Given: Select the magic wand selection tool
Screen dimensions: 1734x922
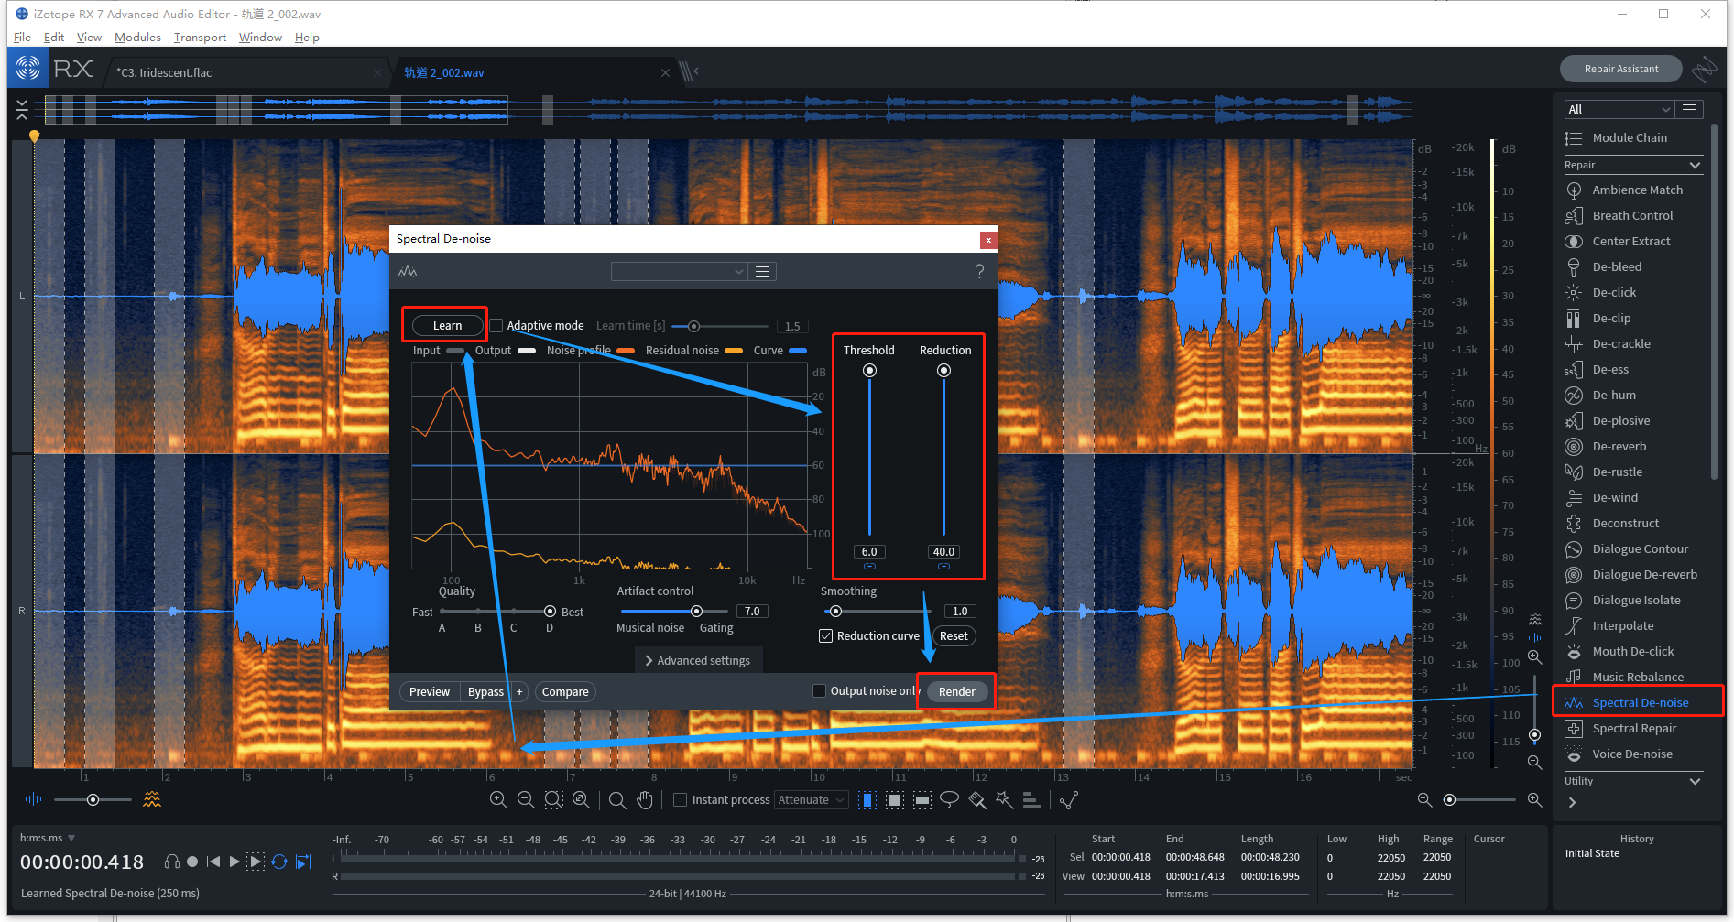Looking at the screenshot, I should (x=1005, y=799).
